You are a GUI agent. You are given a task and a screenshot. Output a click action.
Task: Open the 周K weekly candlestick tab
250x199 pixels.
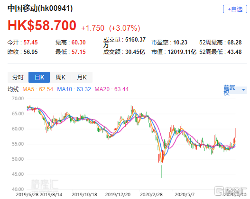(60, 78)
